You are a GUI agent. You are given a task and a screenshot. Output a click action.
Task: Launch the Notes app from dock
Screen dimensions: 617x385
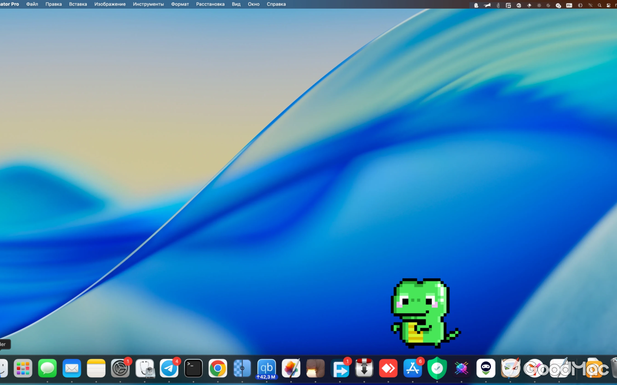click(96, 369)
